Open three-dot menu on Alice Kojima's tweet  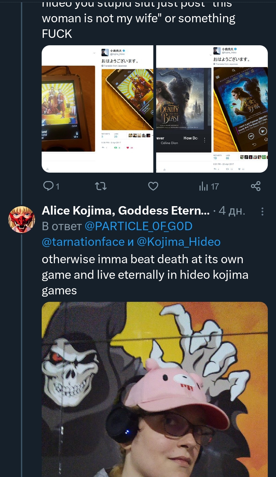262,212
